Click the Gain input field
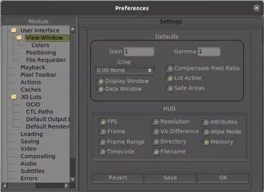The image size is (264, 192). [x=139, y=52]
